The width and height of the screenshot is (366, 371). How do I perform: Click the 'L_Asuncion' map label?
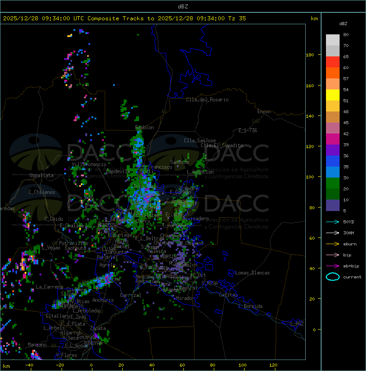200,172
